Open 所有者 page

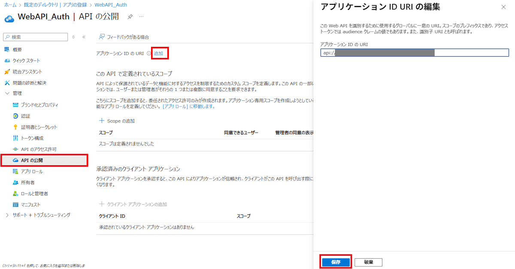point(28,182)
